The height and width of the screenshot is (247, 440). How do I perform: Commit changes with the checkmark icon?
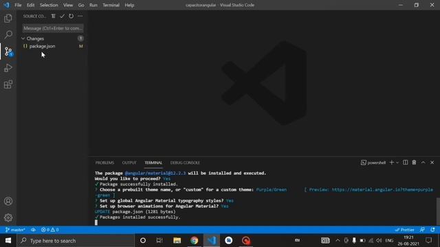coord(62,16)
